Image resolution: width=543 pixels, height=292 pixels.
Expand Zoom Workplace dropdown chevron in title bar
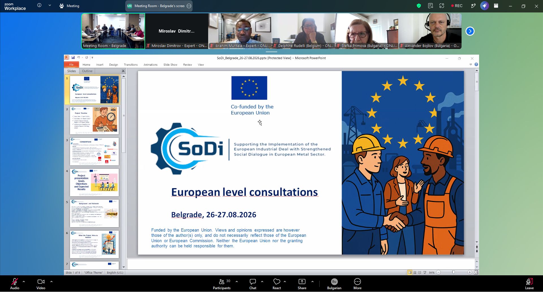point(50,5)
